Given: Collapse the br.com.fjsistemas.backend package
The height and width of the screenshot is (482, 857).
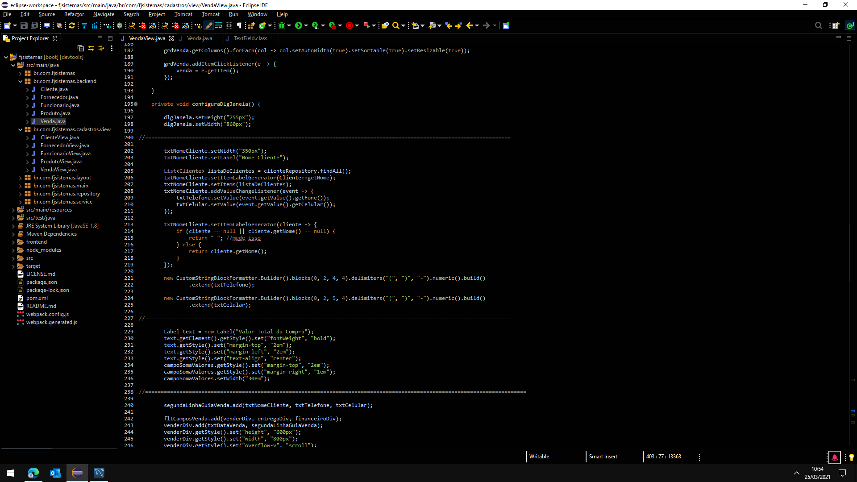Looking at the screenshot, I should (20, 81).
